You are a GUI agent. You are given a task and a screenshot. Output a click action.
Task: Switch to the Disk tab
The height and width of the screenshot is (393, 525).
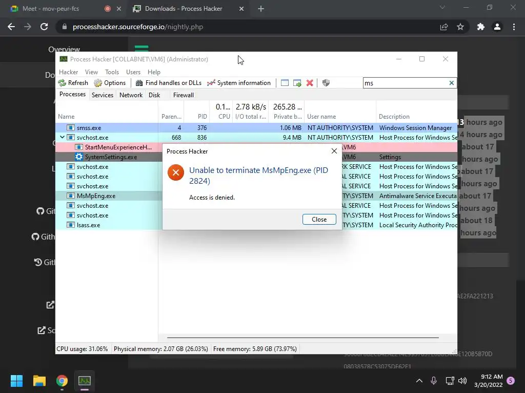click(154, 95)
